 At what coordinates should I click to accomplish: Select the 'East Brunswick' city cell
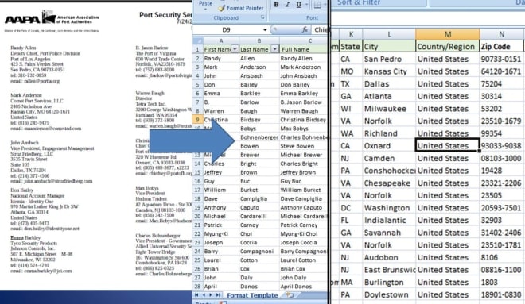click(x=389, y=270)
